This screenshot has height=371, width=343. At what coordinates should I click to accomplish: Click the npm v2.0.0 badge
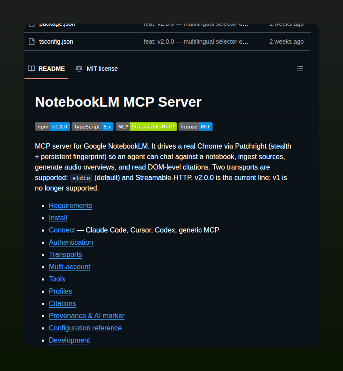(52, 127)
